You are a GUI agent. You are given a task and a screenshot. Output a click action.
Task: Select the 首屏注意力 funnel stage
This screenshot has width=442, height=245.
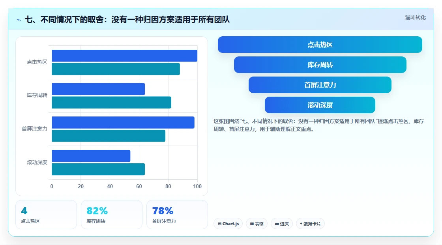pyautogui.click(x=320, y=85)
